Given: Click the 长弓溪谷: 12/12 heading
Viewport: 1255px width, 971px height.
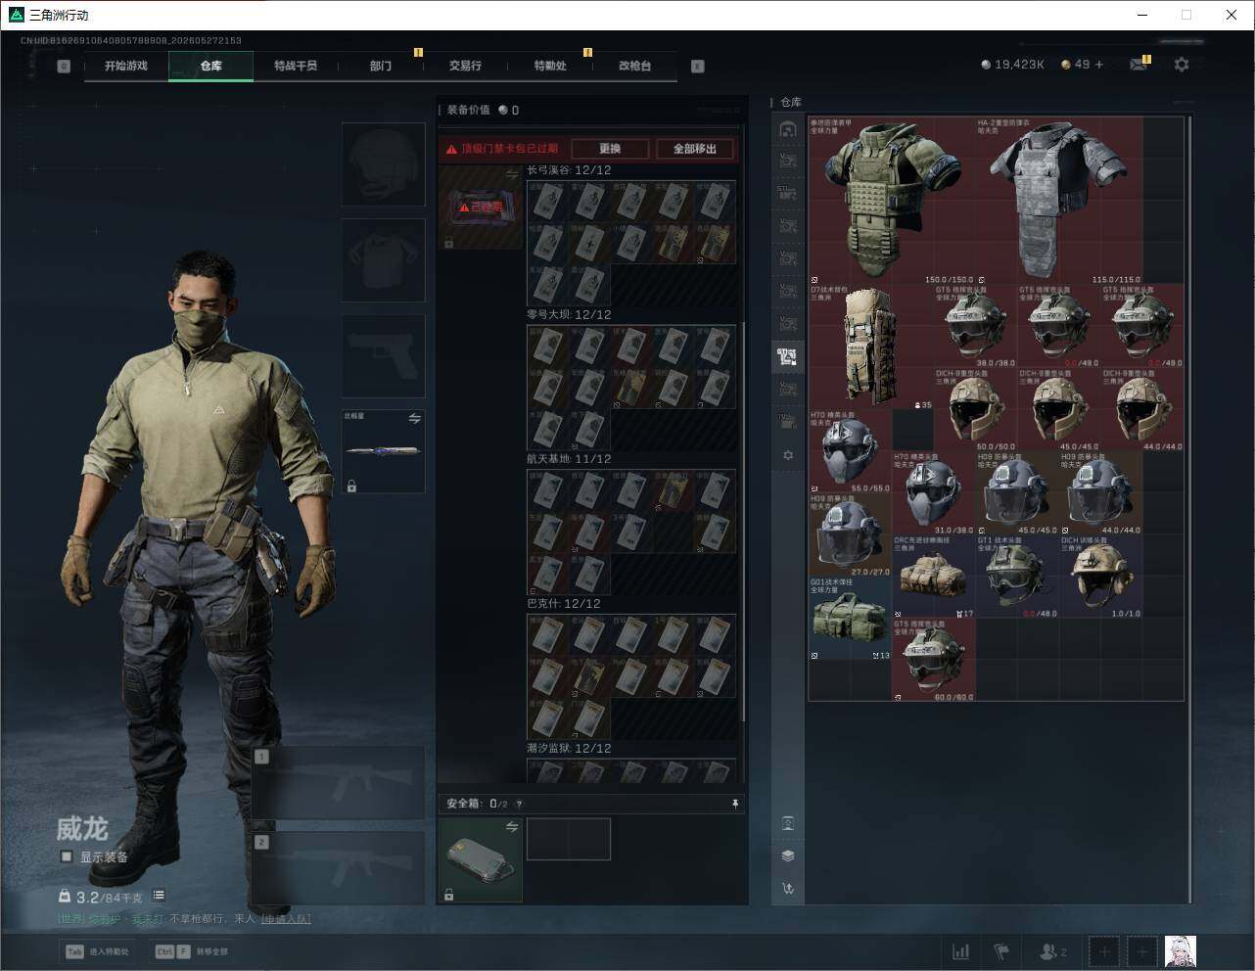Looking at the screenshot, I should (569, 170).
